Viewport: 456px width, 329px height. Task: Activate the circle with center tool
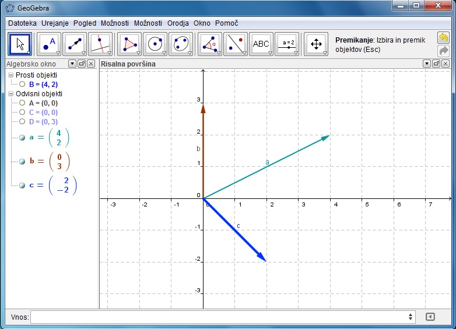(x=155, y=44)
